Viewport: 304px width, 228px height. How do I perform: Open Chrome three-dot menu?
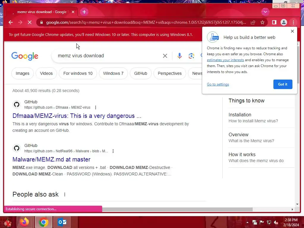293,22
